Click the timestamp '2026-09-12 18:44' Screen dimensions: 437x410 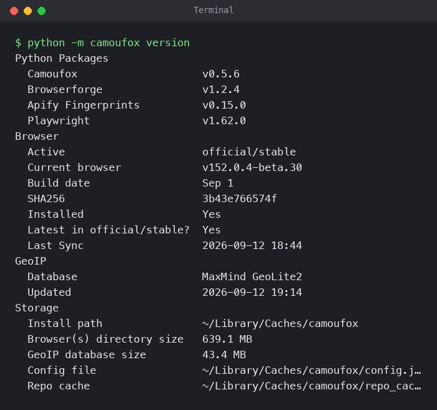tap(252, 246)
